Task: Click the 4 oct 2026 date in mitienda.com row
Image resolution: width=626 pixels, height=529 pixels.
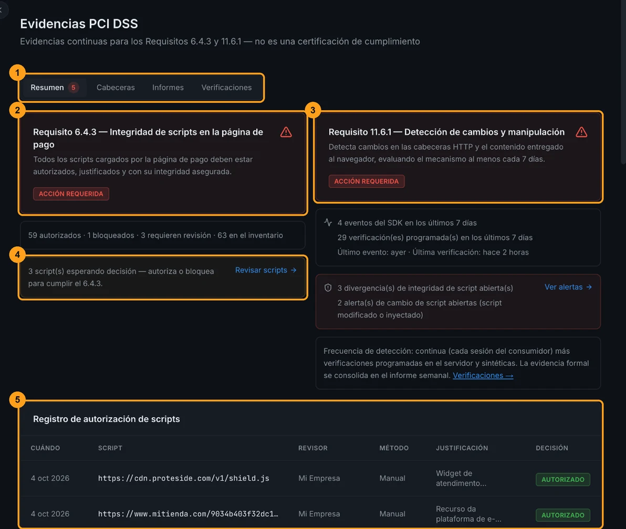Action: coord(50,514)
